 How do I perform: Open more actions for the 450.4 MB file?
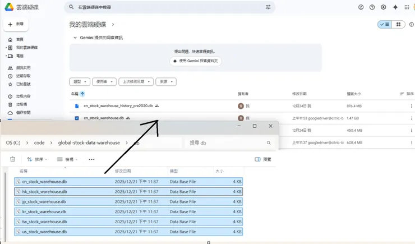(x=411, y=130)
